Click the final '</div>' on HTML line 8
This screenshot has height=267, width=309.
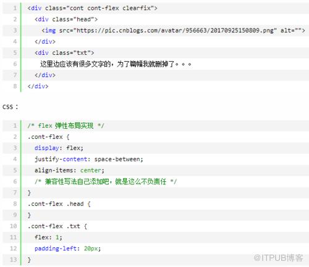pos(38,86)
